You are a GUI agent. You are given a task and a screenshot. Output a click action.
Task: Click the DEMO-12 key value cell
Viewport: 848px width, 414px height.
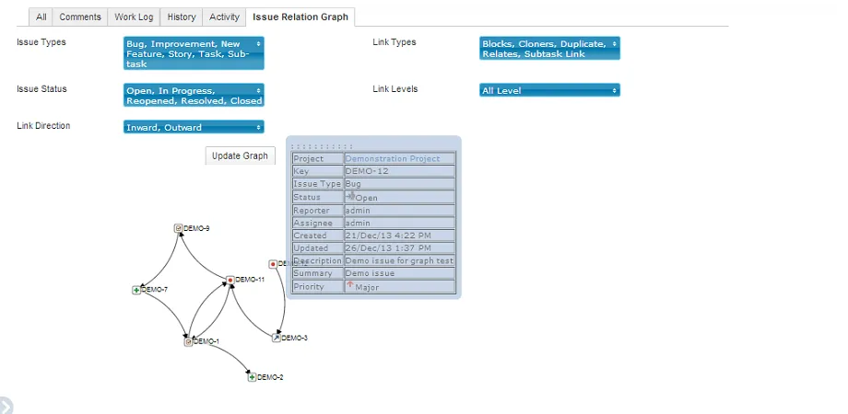click(400, 171)
